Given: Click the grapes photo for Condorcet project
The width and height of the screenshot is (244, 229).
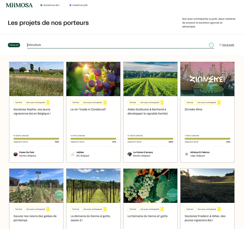Looking at the screenshot, I should point(93,79).
